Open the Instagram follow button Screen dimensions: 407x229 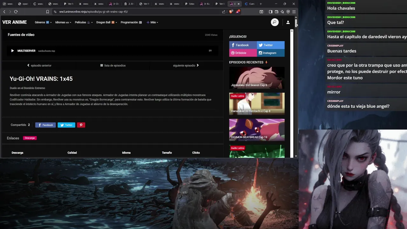click(x=271, y=53)
